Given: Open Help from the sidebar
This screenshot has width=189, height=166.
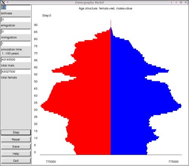Looking at the screenshot, I should [16, 154].
